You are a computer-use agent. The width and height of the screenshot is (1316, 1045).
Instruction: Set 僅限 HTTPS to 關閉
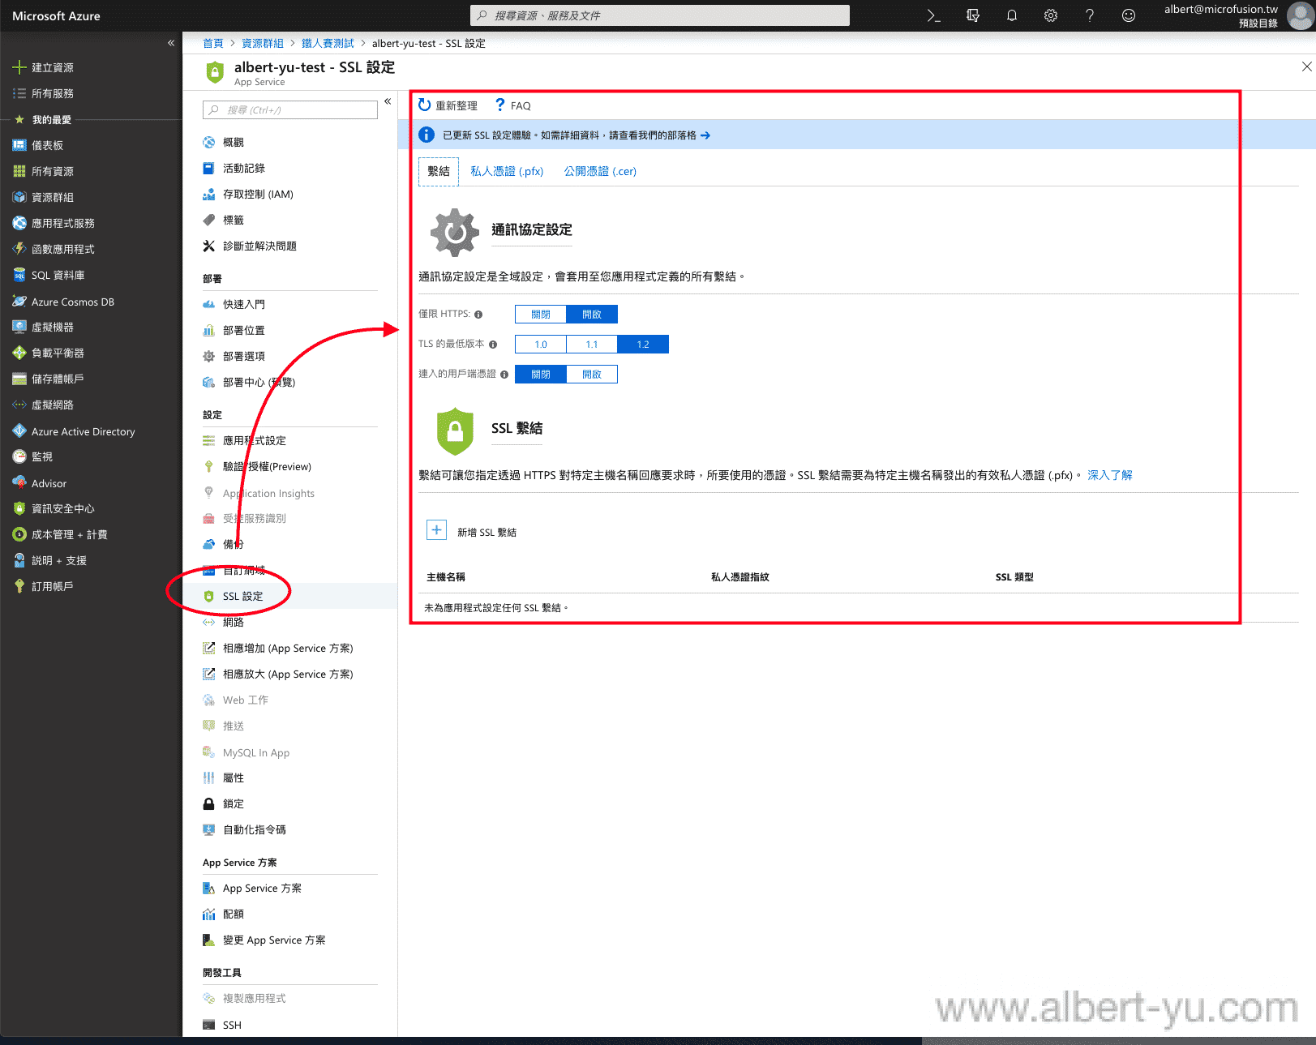541,314
